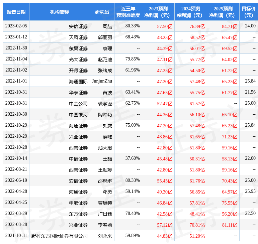Select researcher 邓勇

[107, 192]
